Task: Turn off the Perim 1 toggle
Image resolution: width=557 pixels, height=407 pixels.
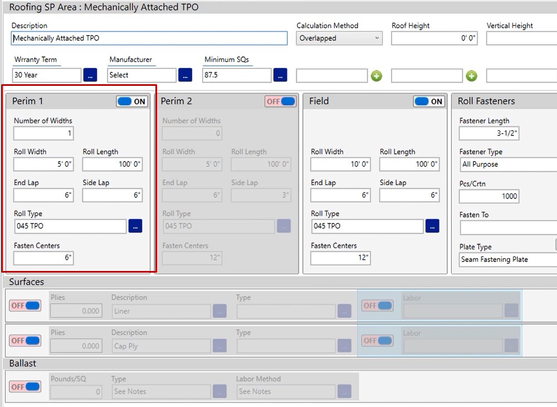Action: click(x=132, y=101)
